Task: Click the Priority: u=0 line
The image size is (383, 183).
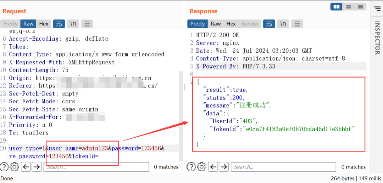Action: click(x=30, y=125)
